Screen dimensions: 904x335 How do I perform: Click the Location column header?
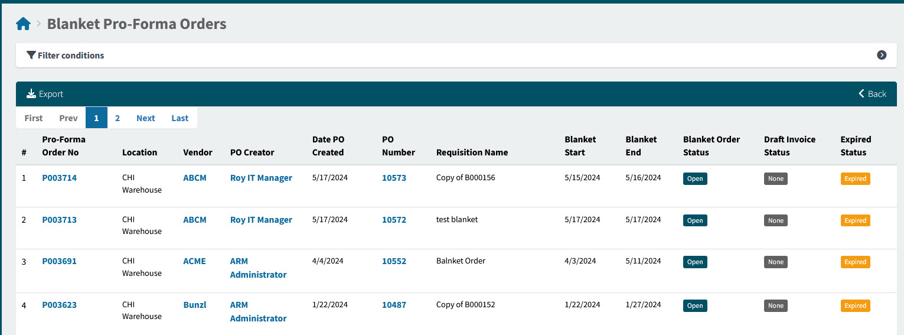click(x=139, y=152)
